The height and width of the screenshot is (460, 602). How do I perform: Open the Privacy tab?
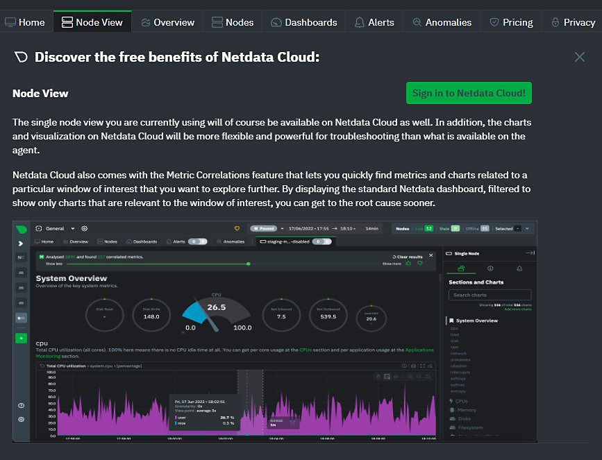tap(573, 22)
